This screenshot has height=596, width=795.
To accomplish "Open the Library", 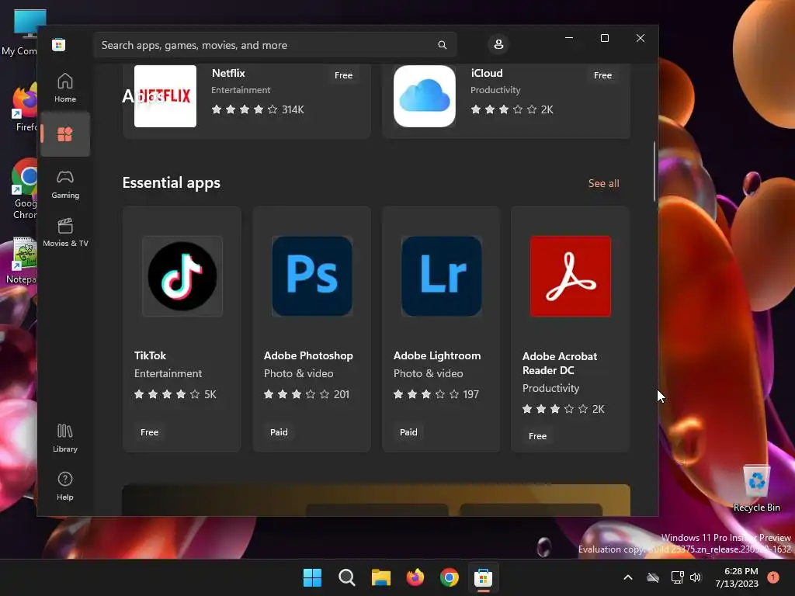I will (x=65, y=438).
